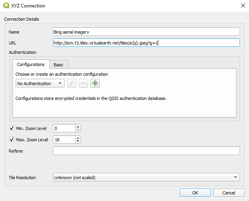Viewport: 249px width, 201px height.
Task: Toggle the Min. Zoom Level checkbox
Action: tap(12, 128)
